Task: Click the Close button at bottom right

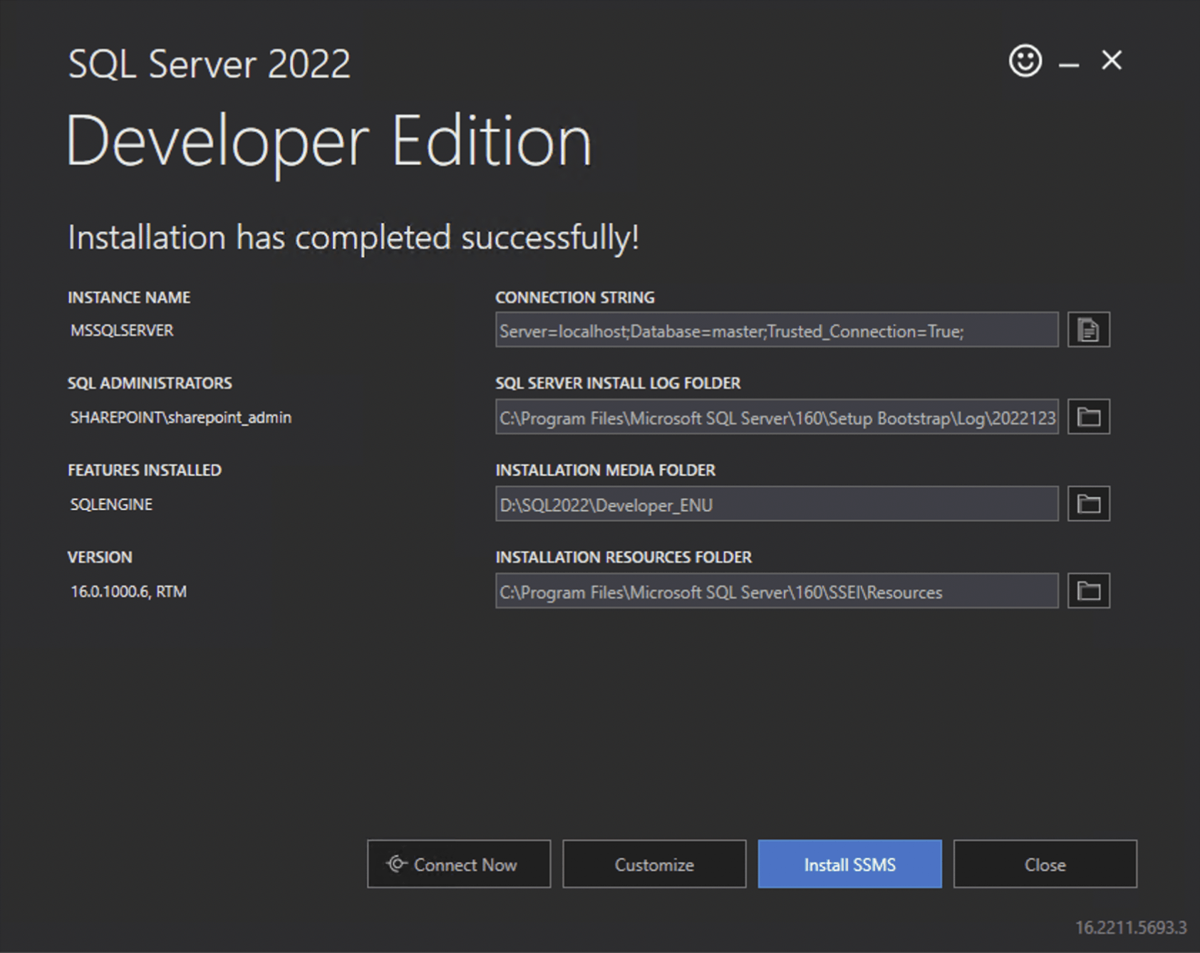Action: [x=1045, y=864]
